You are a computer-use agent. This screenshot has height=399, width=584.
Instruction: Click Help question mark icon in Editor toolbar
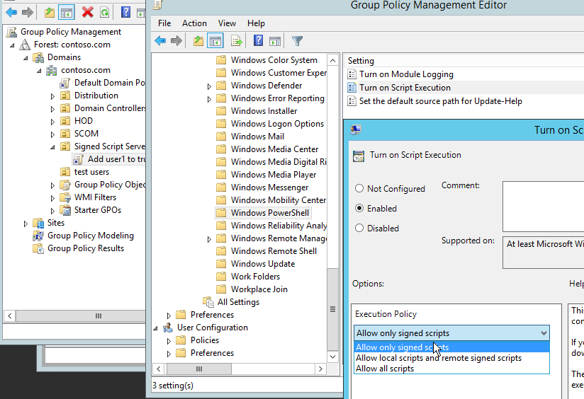tap(258, 40)
